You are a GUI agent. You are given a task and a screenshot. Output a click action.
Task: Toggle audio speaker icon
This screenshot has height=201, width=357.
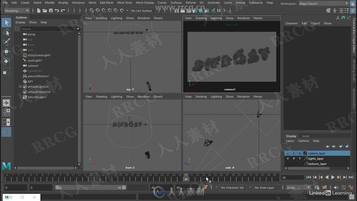tap(336, 188)
